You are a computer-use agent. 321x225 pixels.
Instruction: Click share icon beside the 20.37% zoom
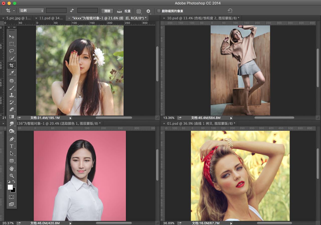tap(19, 223)
